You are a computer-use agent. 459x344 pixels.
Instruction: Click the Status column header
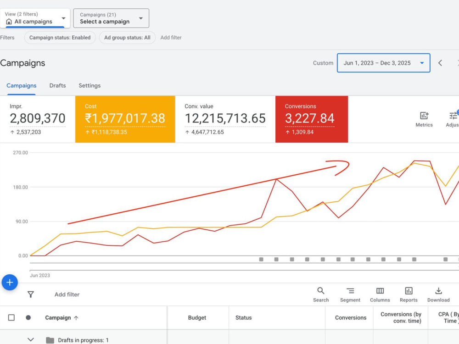tap(244, 318)
